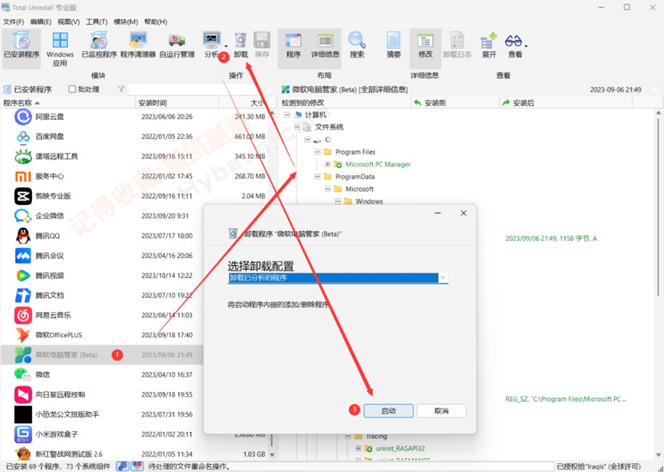Open the 工具(T) menu
Viewport: 664px width, 472px height.
pyautogui.click(x=97, y=22)
